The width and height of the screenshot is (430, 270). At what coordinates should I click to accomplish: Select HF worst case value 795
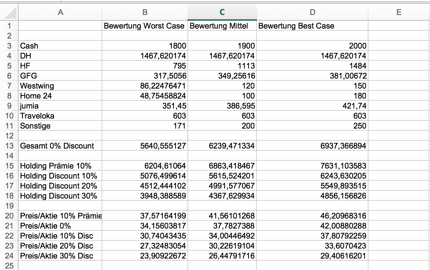click(145, 66)
